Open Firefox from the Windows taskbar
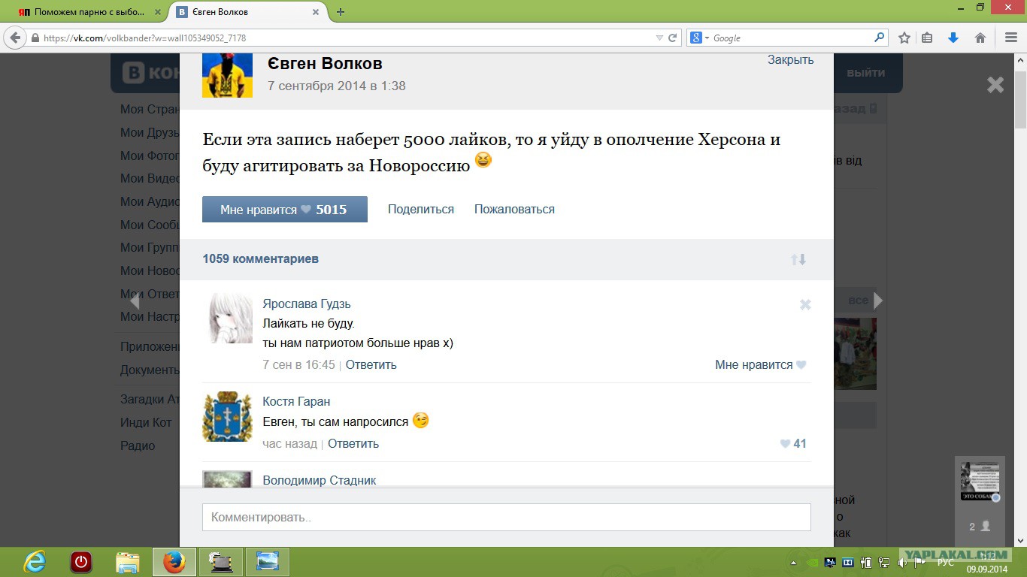 point(174,562)
